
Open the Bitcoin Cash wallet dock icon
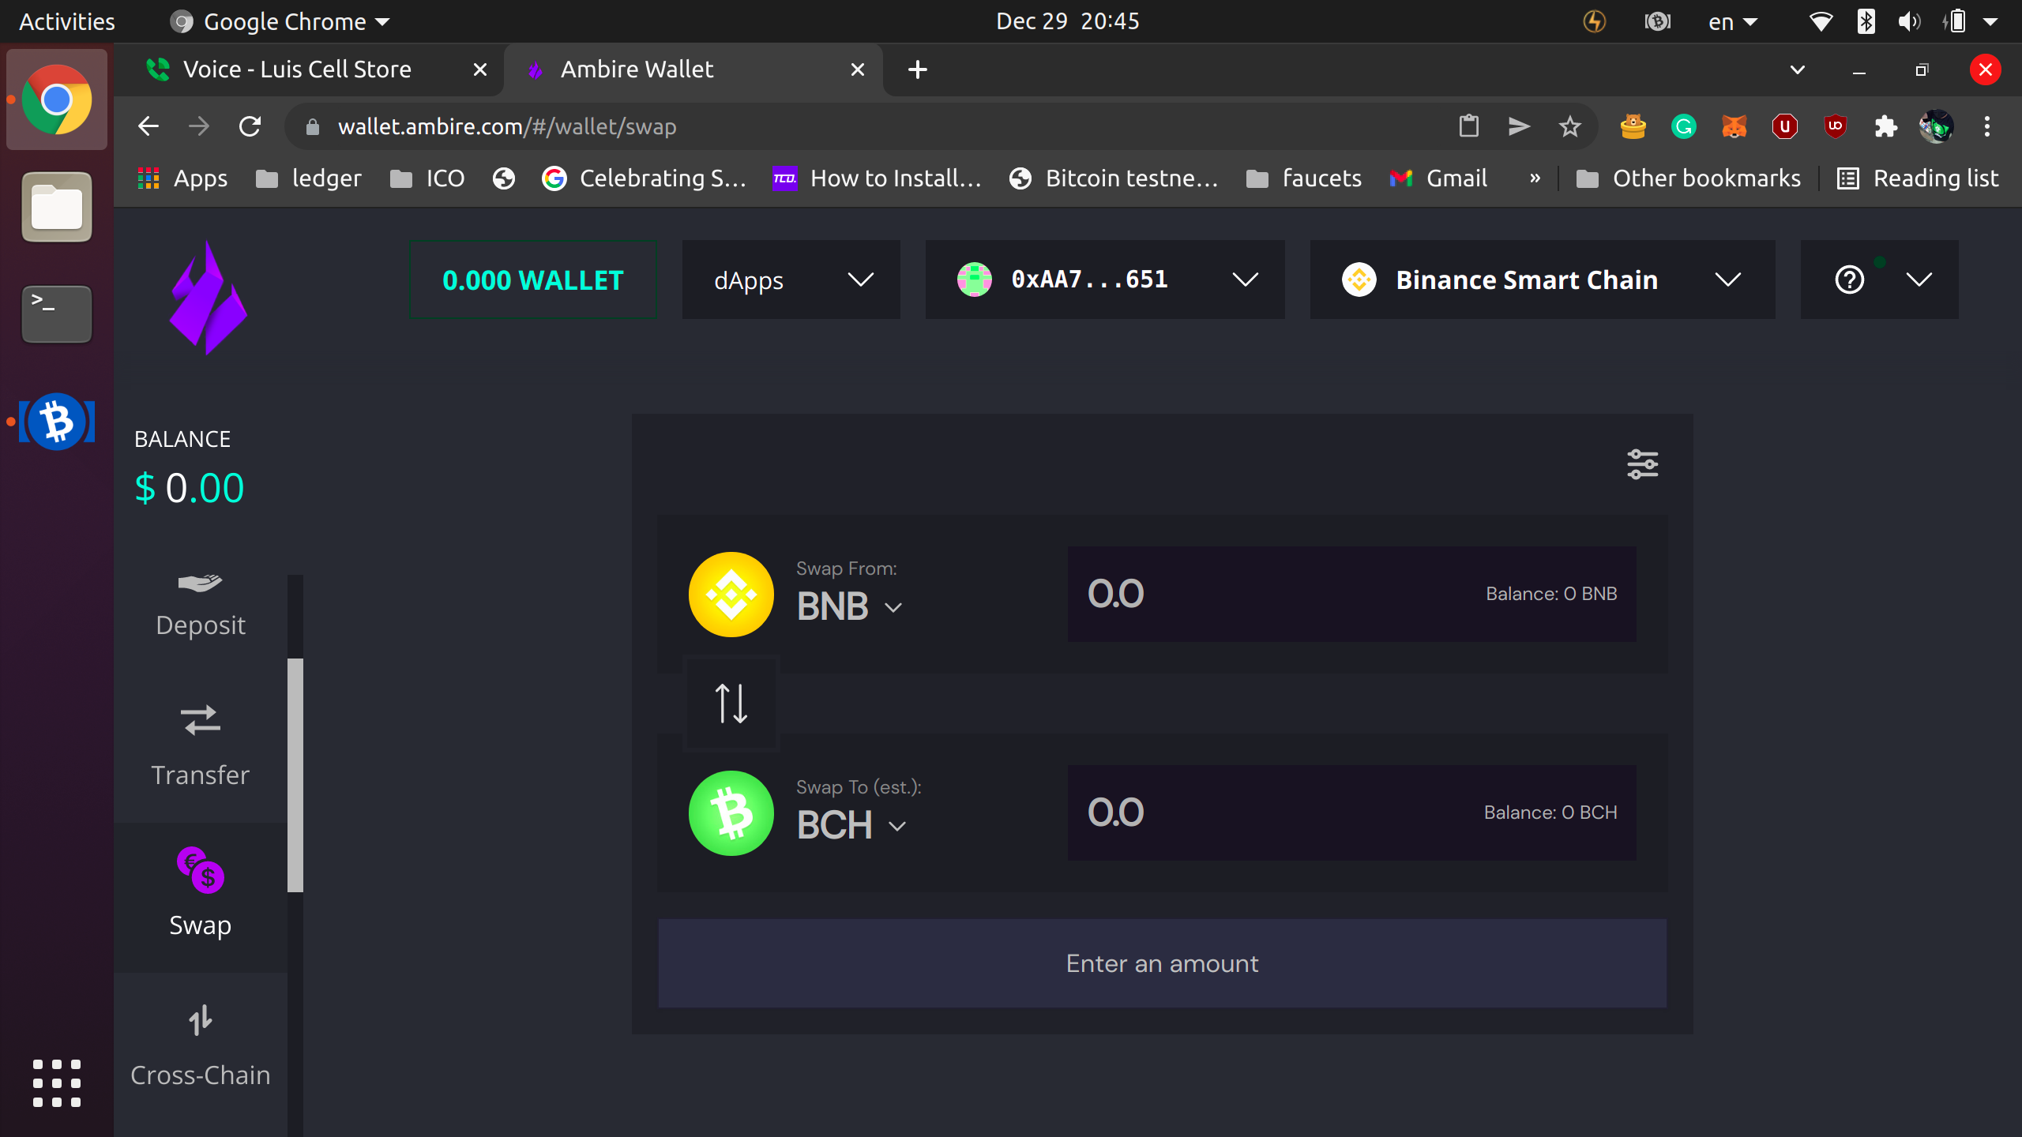pos(57,422)
